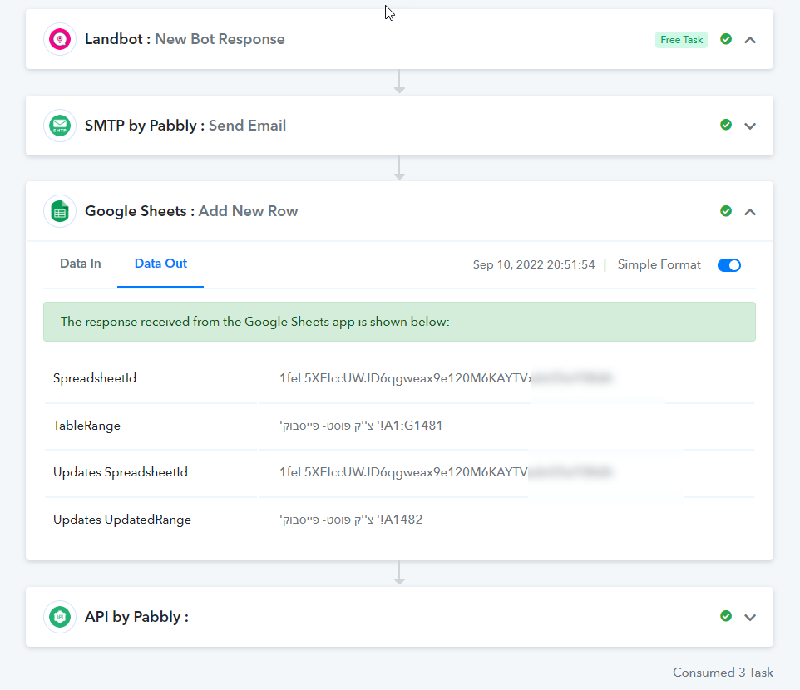
Task: Click green success check on SMTP step
Action: point(726,125)
